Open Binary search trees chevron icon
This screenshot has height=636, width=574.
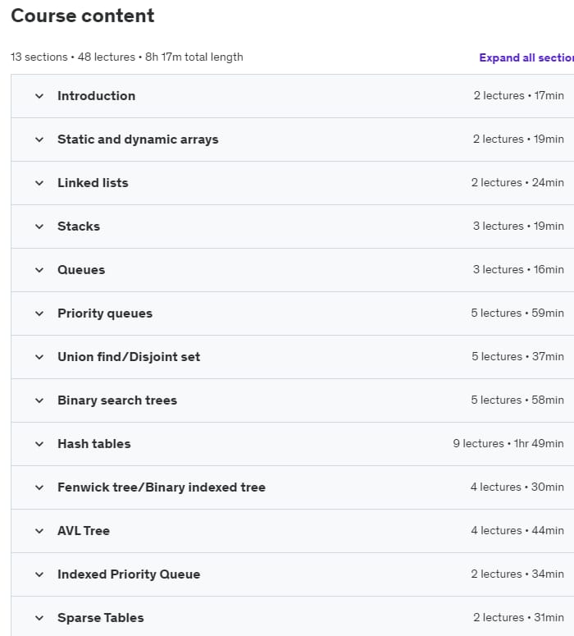coord(39,400)
